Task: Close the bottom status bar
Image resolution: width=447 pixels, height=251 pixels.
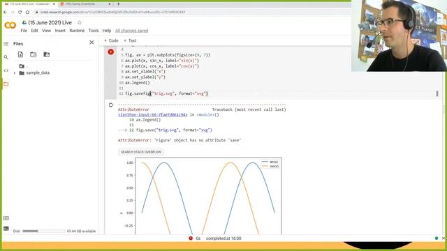Action: 444,238
